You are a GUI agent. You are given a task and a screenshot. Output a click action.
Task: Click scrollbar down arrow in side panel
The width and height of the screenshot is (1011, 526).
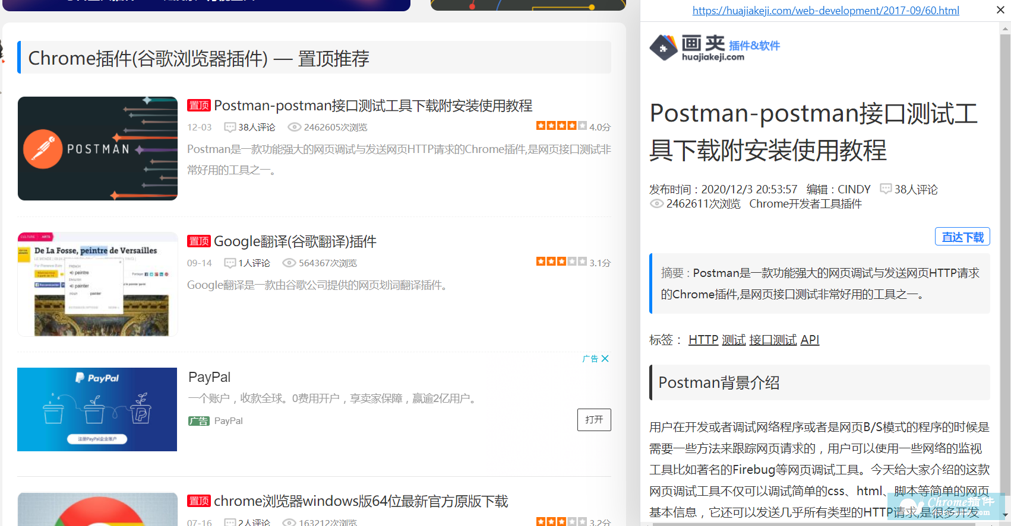click(x=1006, y=516)
